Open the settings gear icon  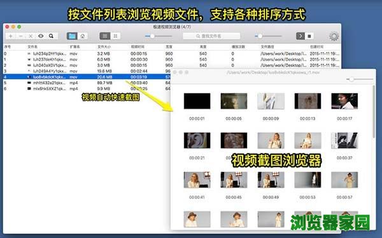[334, 36]
